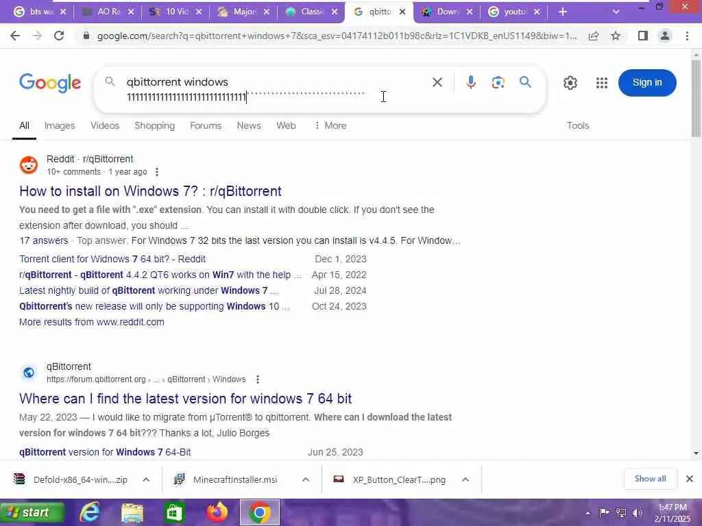Select the Videos search tab
Image resolution: width=702 pixels, height=526 pixels.
(105, 126)
